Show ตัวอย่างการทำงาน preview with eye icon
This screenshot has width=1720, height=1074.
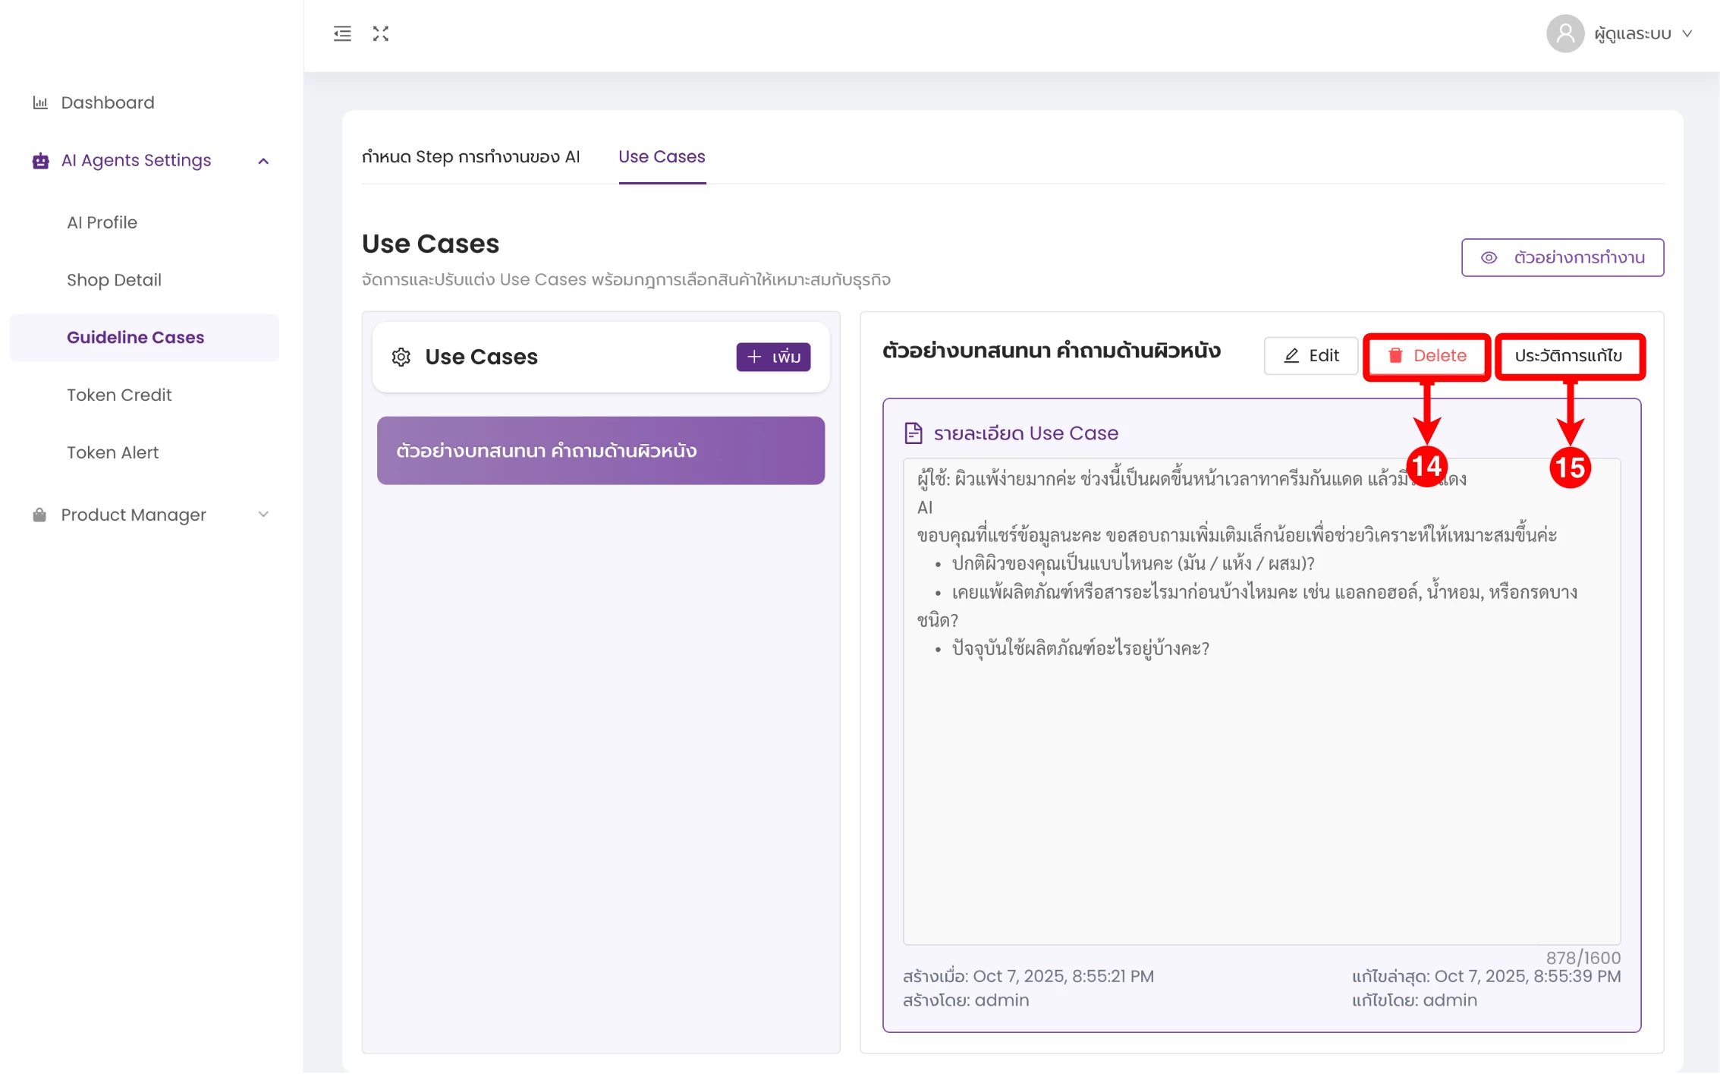1562,258
